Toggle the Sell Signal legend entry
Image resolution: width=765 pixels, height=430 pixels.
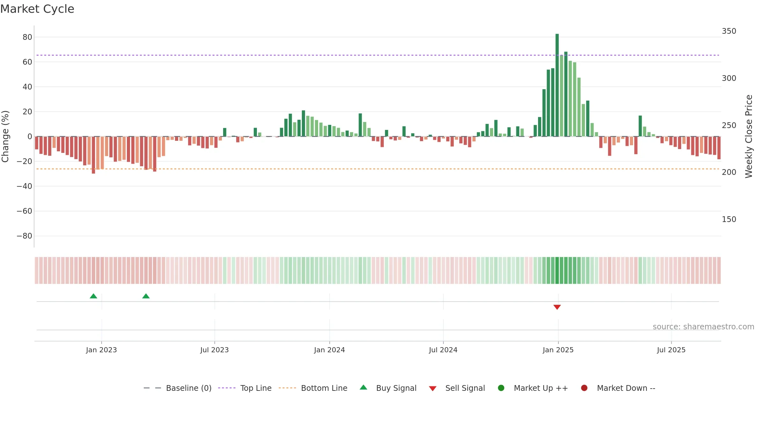click(457, 388)
